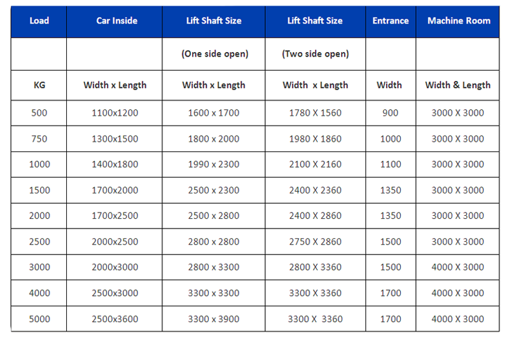Select the Car Inside header cell
This screenshot has width=509, height=338.
[115, 21]
